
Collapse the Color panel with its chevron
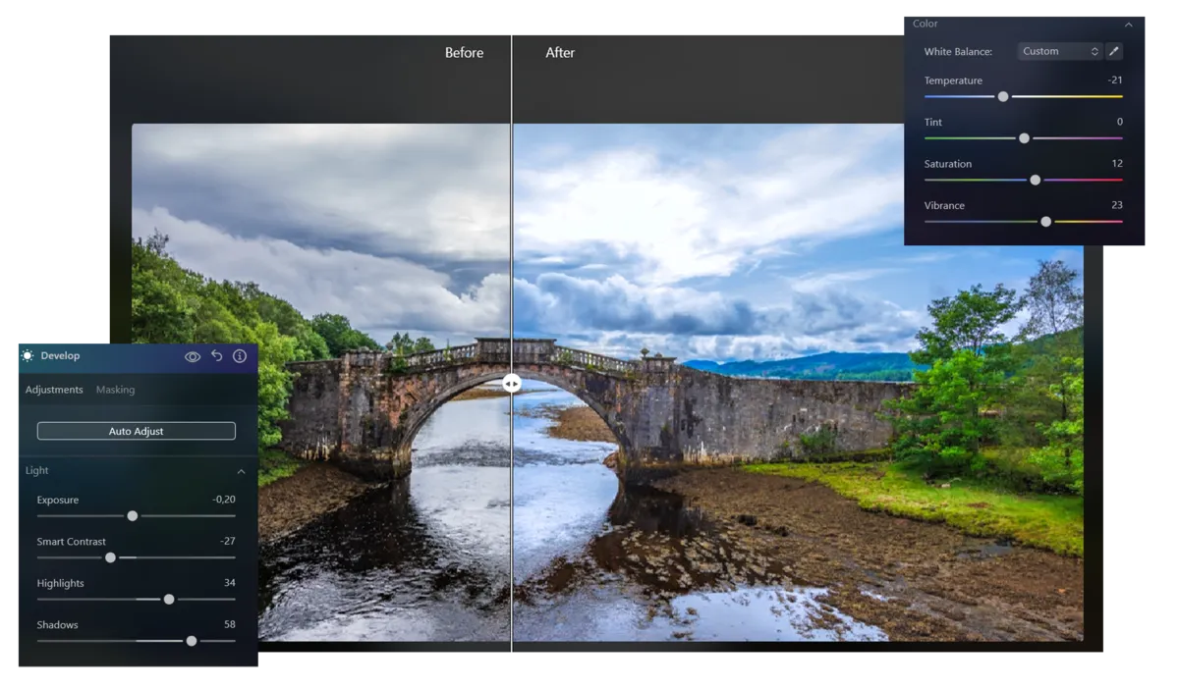(1128, 24)
